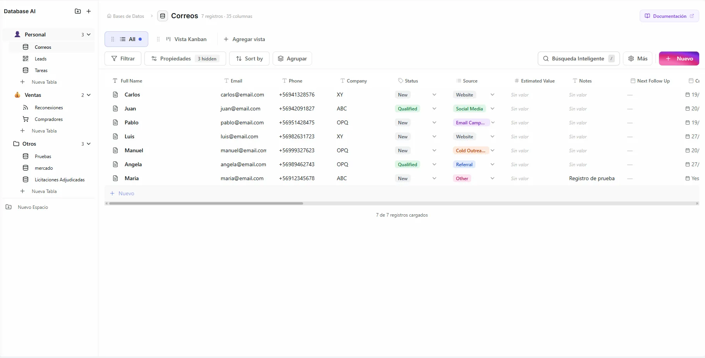Open Pablo record document icon
The width and height of the screenshot is (705, 358).
115,122
